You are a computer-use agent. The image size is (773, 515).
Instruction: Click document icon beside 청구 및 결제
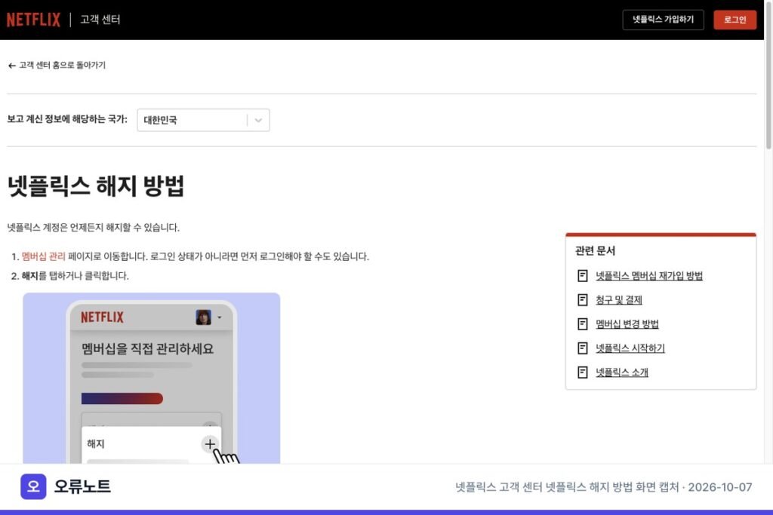click(582, 300)
